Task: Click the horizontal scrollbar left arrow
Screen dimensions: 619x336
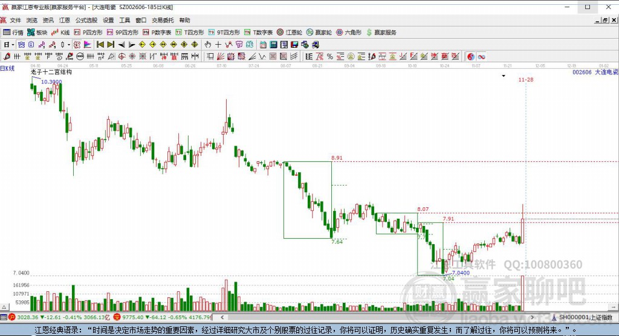Action: (x=222, y=317)
